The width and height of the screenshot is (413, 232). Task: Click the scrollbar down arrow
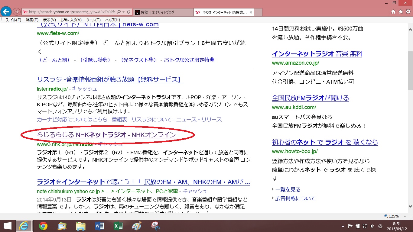(x=410, y=206)
